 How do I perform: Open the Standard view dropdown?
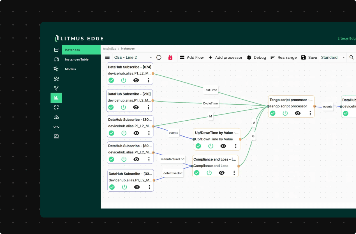point(333,58)
